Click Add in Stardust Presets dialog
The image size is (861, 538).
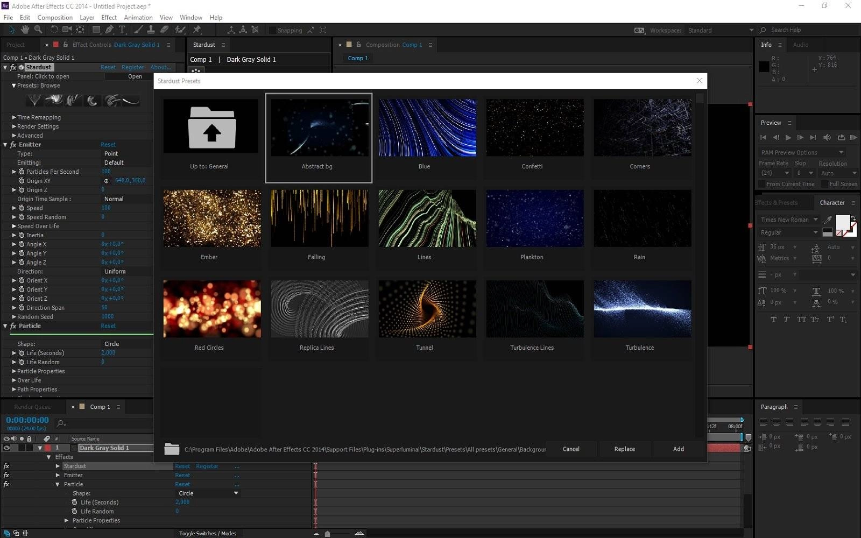tap(679, 449)
